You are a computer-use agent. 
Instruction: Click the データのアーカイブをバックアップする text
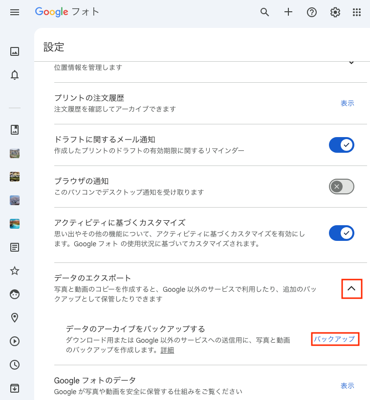pos(135,329)
